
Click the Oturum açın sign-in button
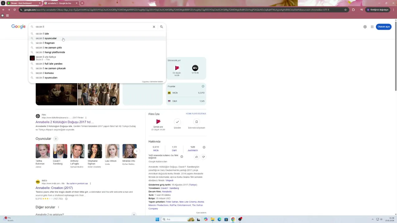coord(384,27)
